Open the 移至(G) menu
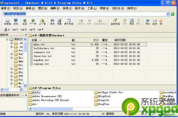The height and width of the screenshot is (118, 178). (18, 8)
